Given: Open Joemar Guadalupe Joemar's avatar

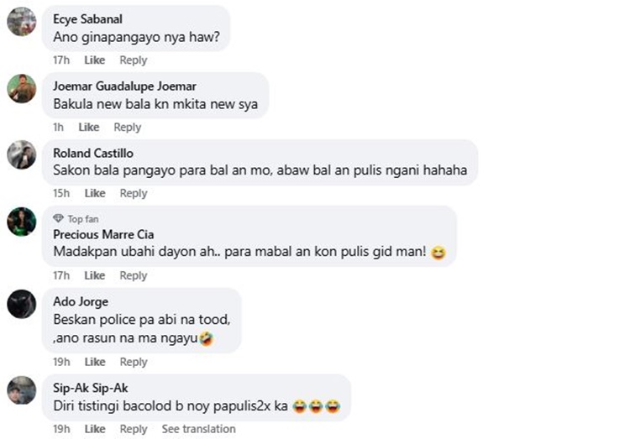Looking at the screenshot, I should [x=22, y=88].
